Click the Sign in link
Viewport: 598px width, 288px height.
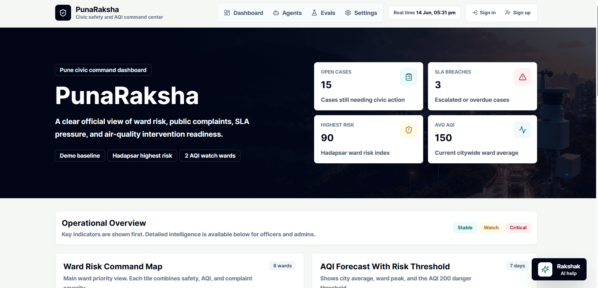coord(484,13)
